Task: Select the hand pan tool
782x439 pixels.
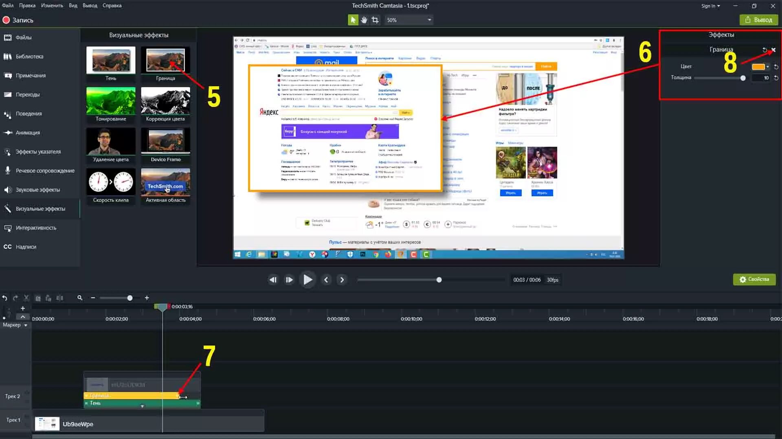Action: (364, 20)
